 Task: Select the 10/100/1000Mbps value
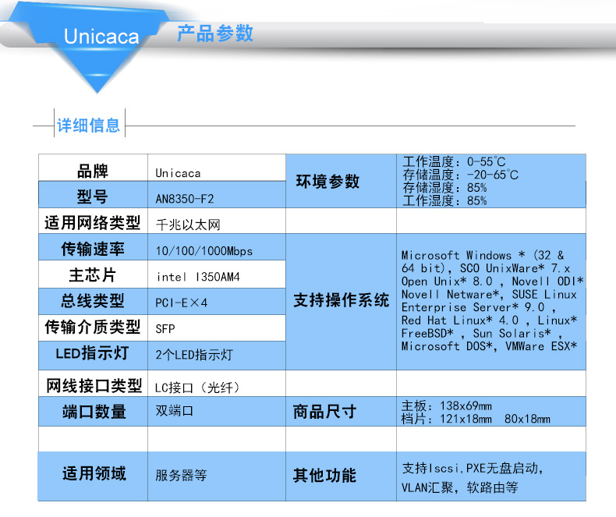[204, 251]
